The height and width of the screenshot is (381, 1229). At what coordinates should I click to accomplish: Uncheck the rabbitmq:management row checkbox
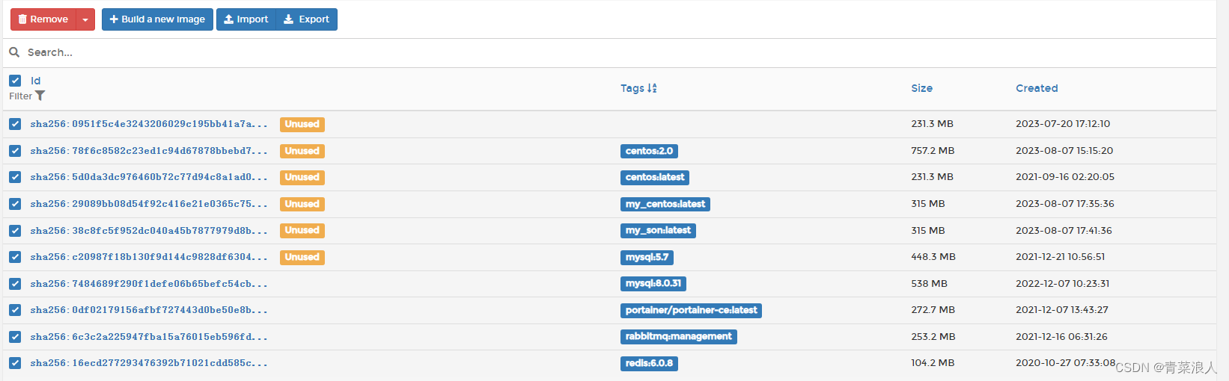click(x=15, y=337)
